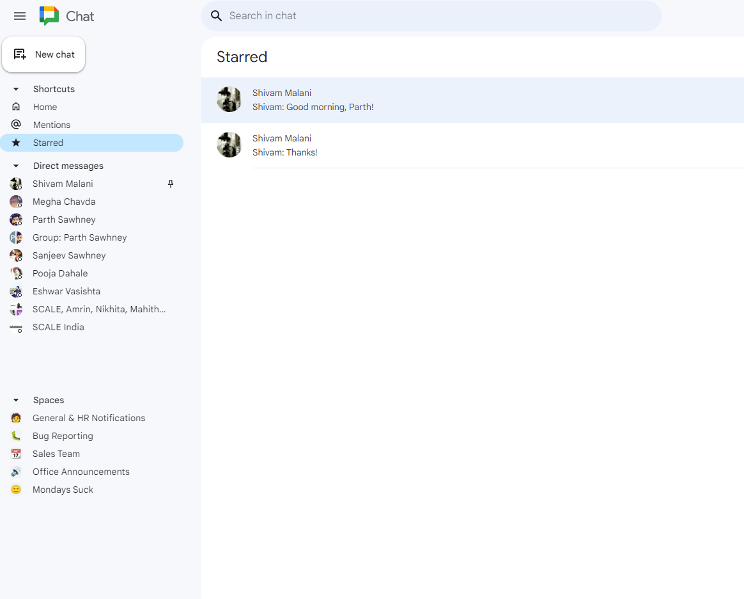Open the main menu hamburger icon
The width and height of the screenshot is (744, 599).
coord(19,16)
